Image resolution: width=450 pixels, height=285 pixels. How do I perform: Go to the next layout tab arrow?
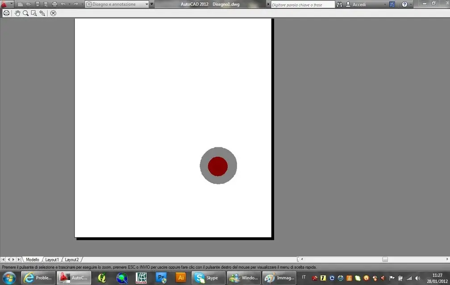click(x=13, y=260)
